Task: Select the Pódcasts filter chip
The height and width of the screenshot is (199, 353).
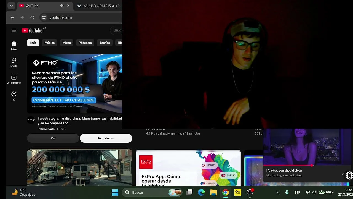Action: [x=85, y=43]
